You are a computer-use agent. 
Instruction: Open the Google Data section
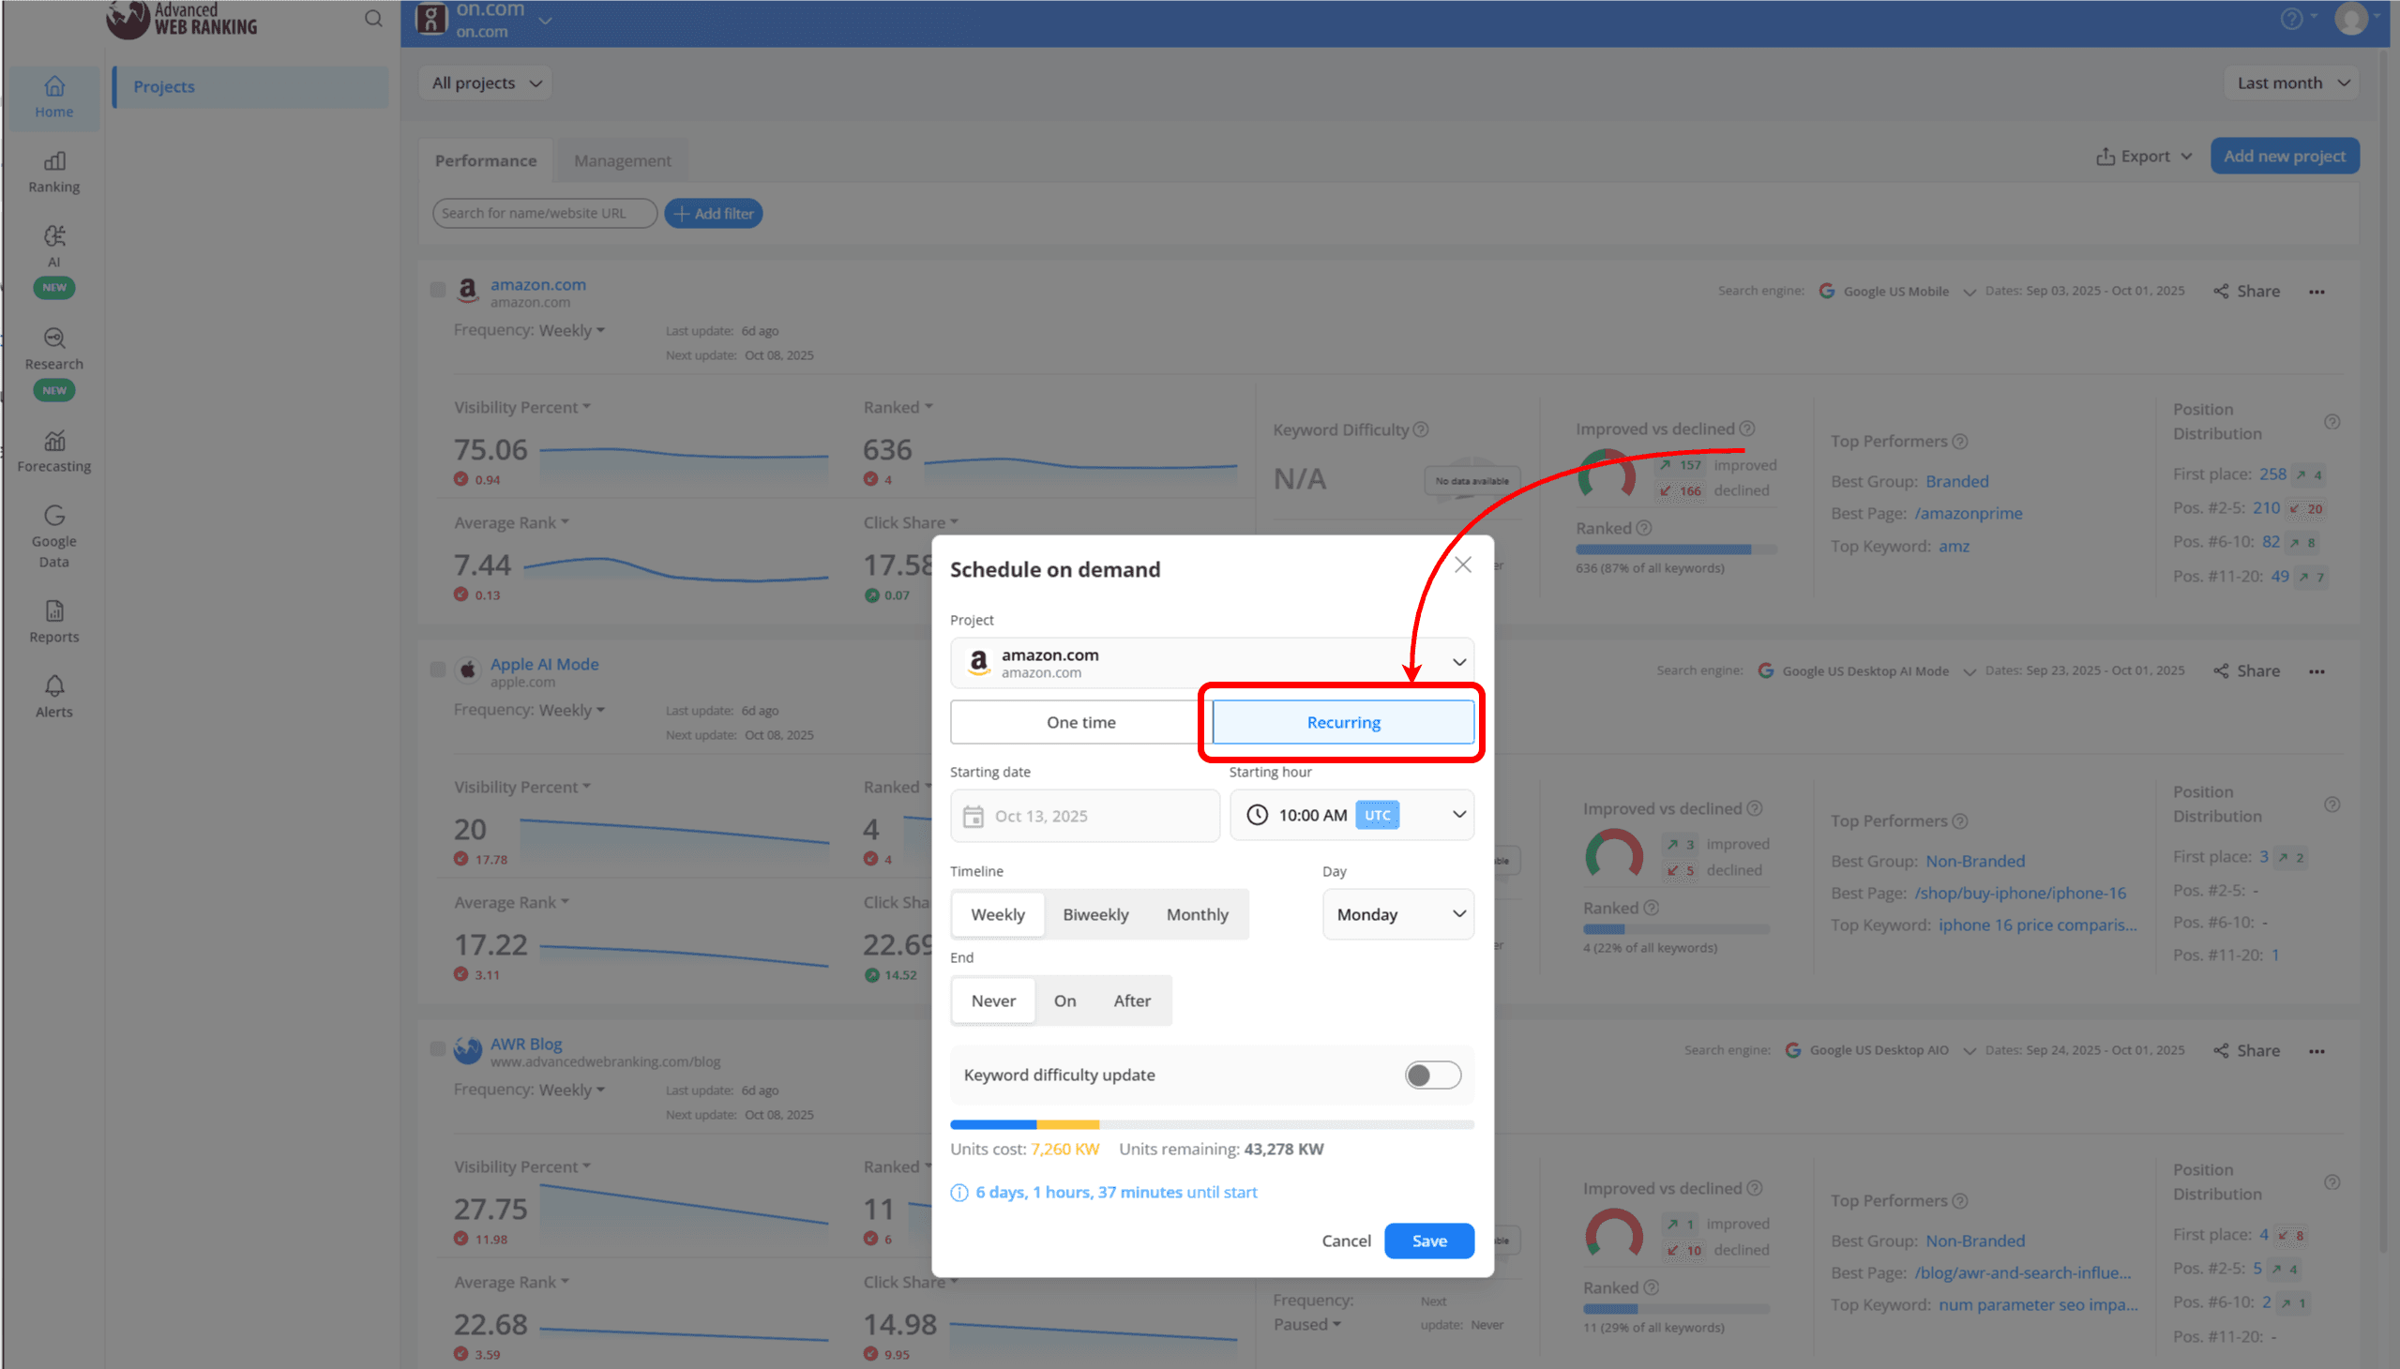click(53, 537)
